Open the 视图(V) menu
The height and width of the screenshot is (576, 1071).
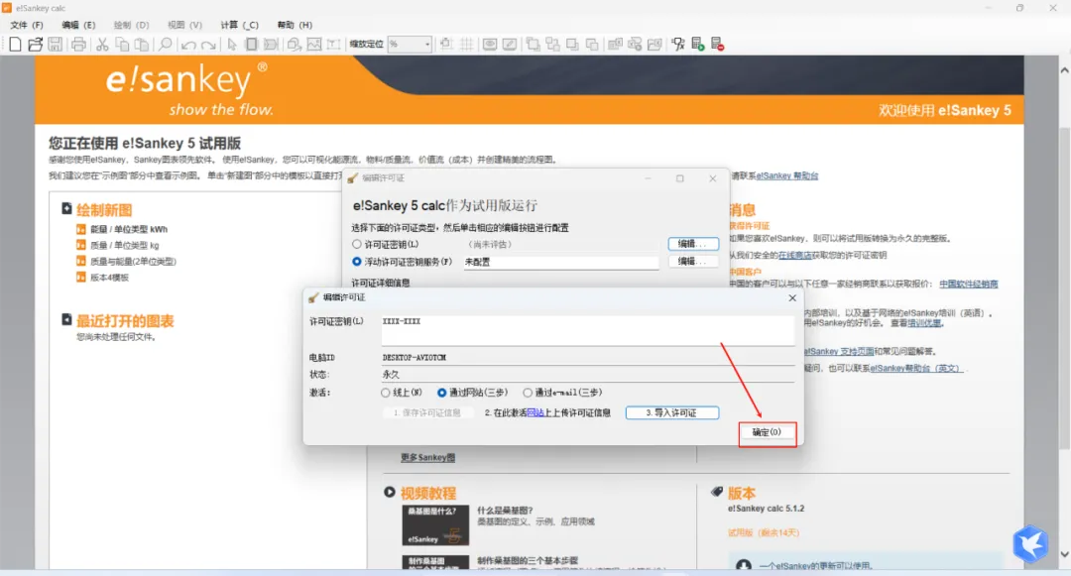pos(184,25)
